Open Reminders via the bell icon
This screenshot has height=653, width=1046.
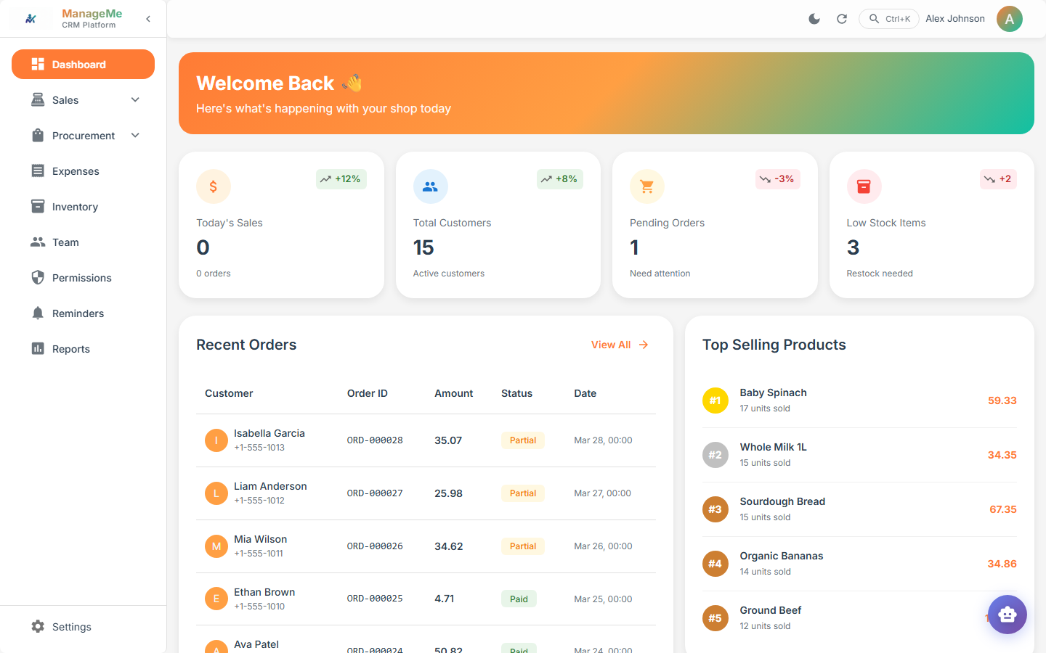tap(38, 313)
